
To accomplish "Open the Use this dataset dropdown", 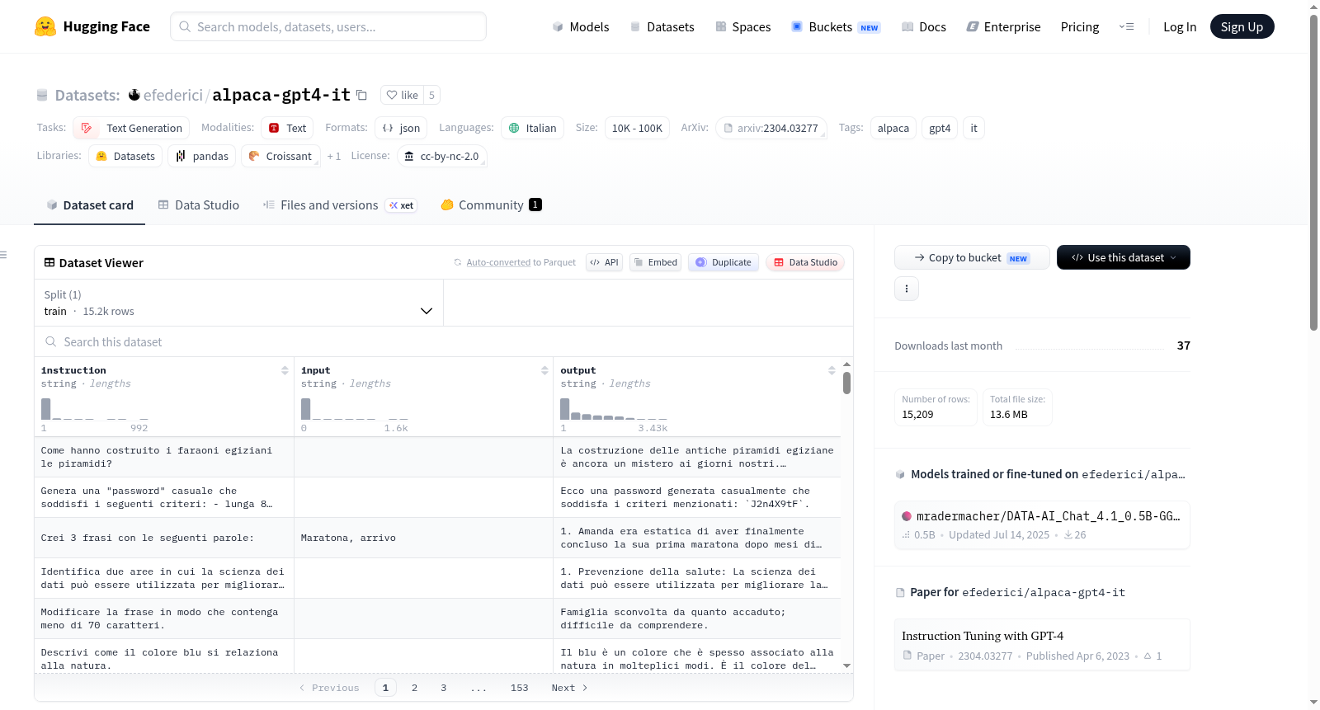I will click(1124, 257).
